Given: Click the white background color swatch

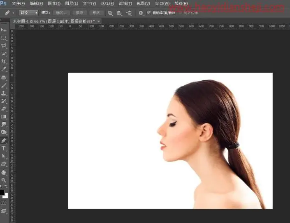Looking at the screenshot, I should click(x=6, y=196).
